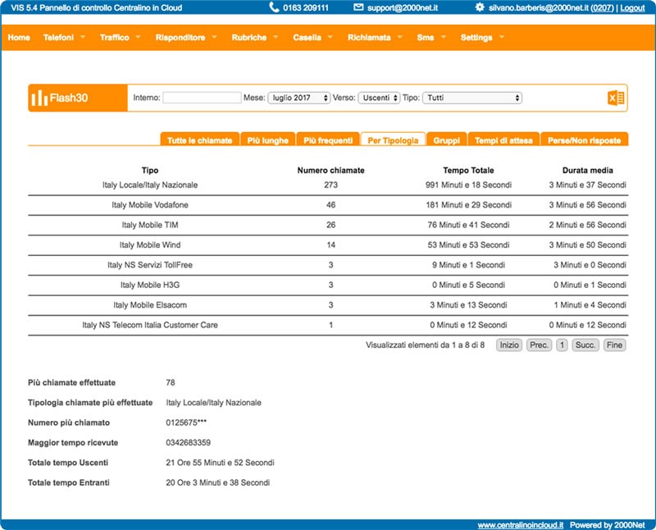Select Italy NS Telecom Italia Customer Care row
The image size is (656, 530).
(x=328, y=325)
